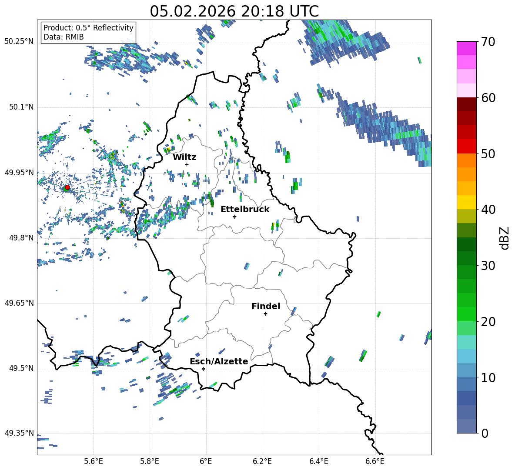Click the dark red swatch just below 60 dBZ
Viewport: 515px width, 470px height.
tap(466, 104)
